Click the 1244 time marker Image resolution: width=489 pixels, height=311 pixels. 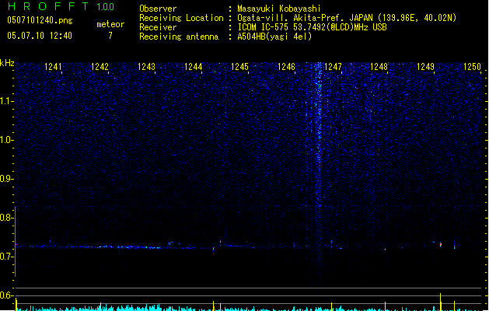[194, 67]
